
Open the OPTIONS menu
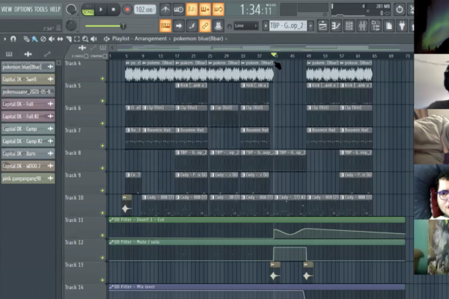(x=23, y=9)
